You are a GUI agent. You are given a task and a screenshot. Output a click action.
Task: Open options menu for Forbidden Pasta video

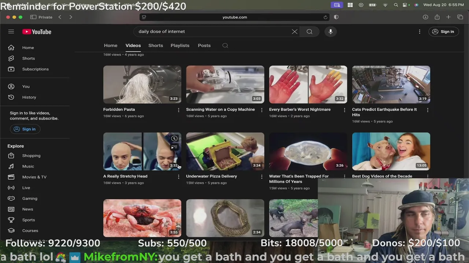[178, 110]
